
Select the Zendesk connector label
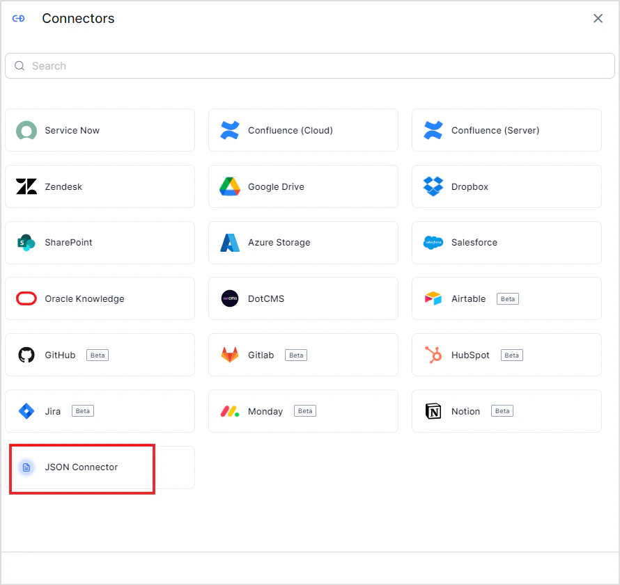63,186
